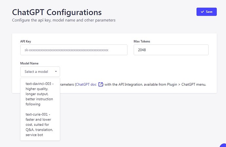Click the Model Name label
226x147 pixels.
[29, 63]
